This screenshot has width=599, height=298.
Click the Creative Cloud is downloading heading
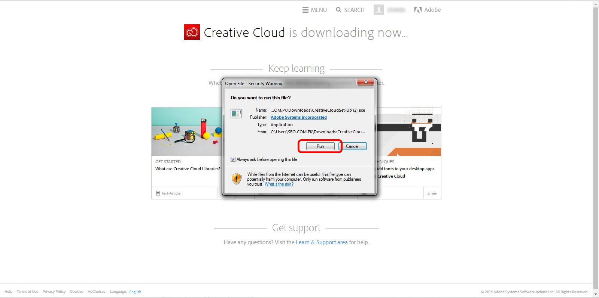coord(306,33)
